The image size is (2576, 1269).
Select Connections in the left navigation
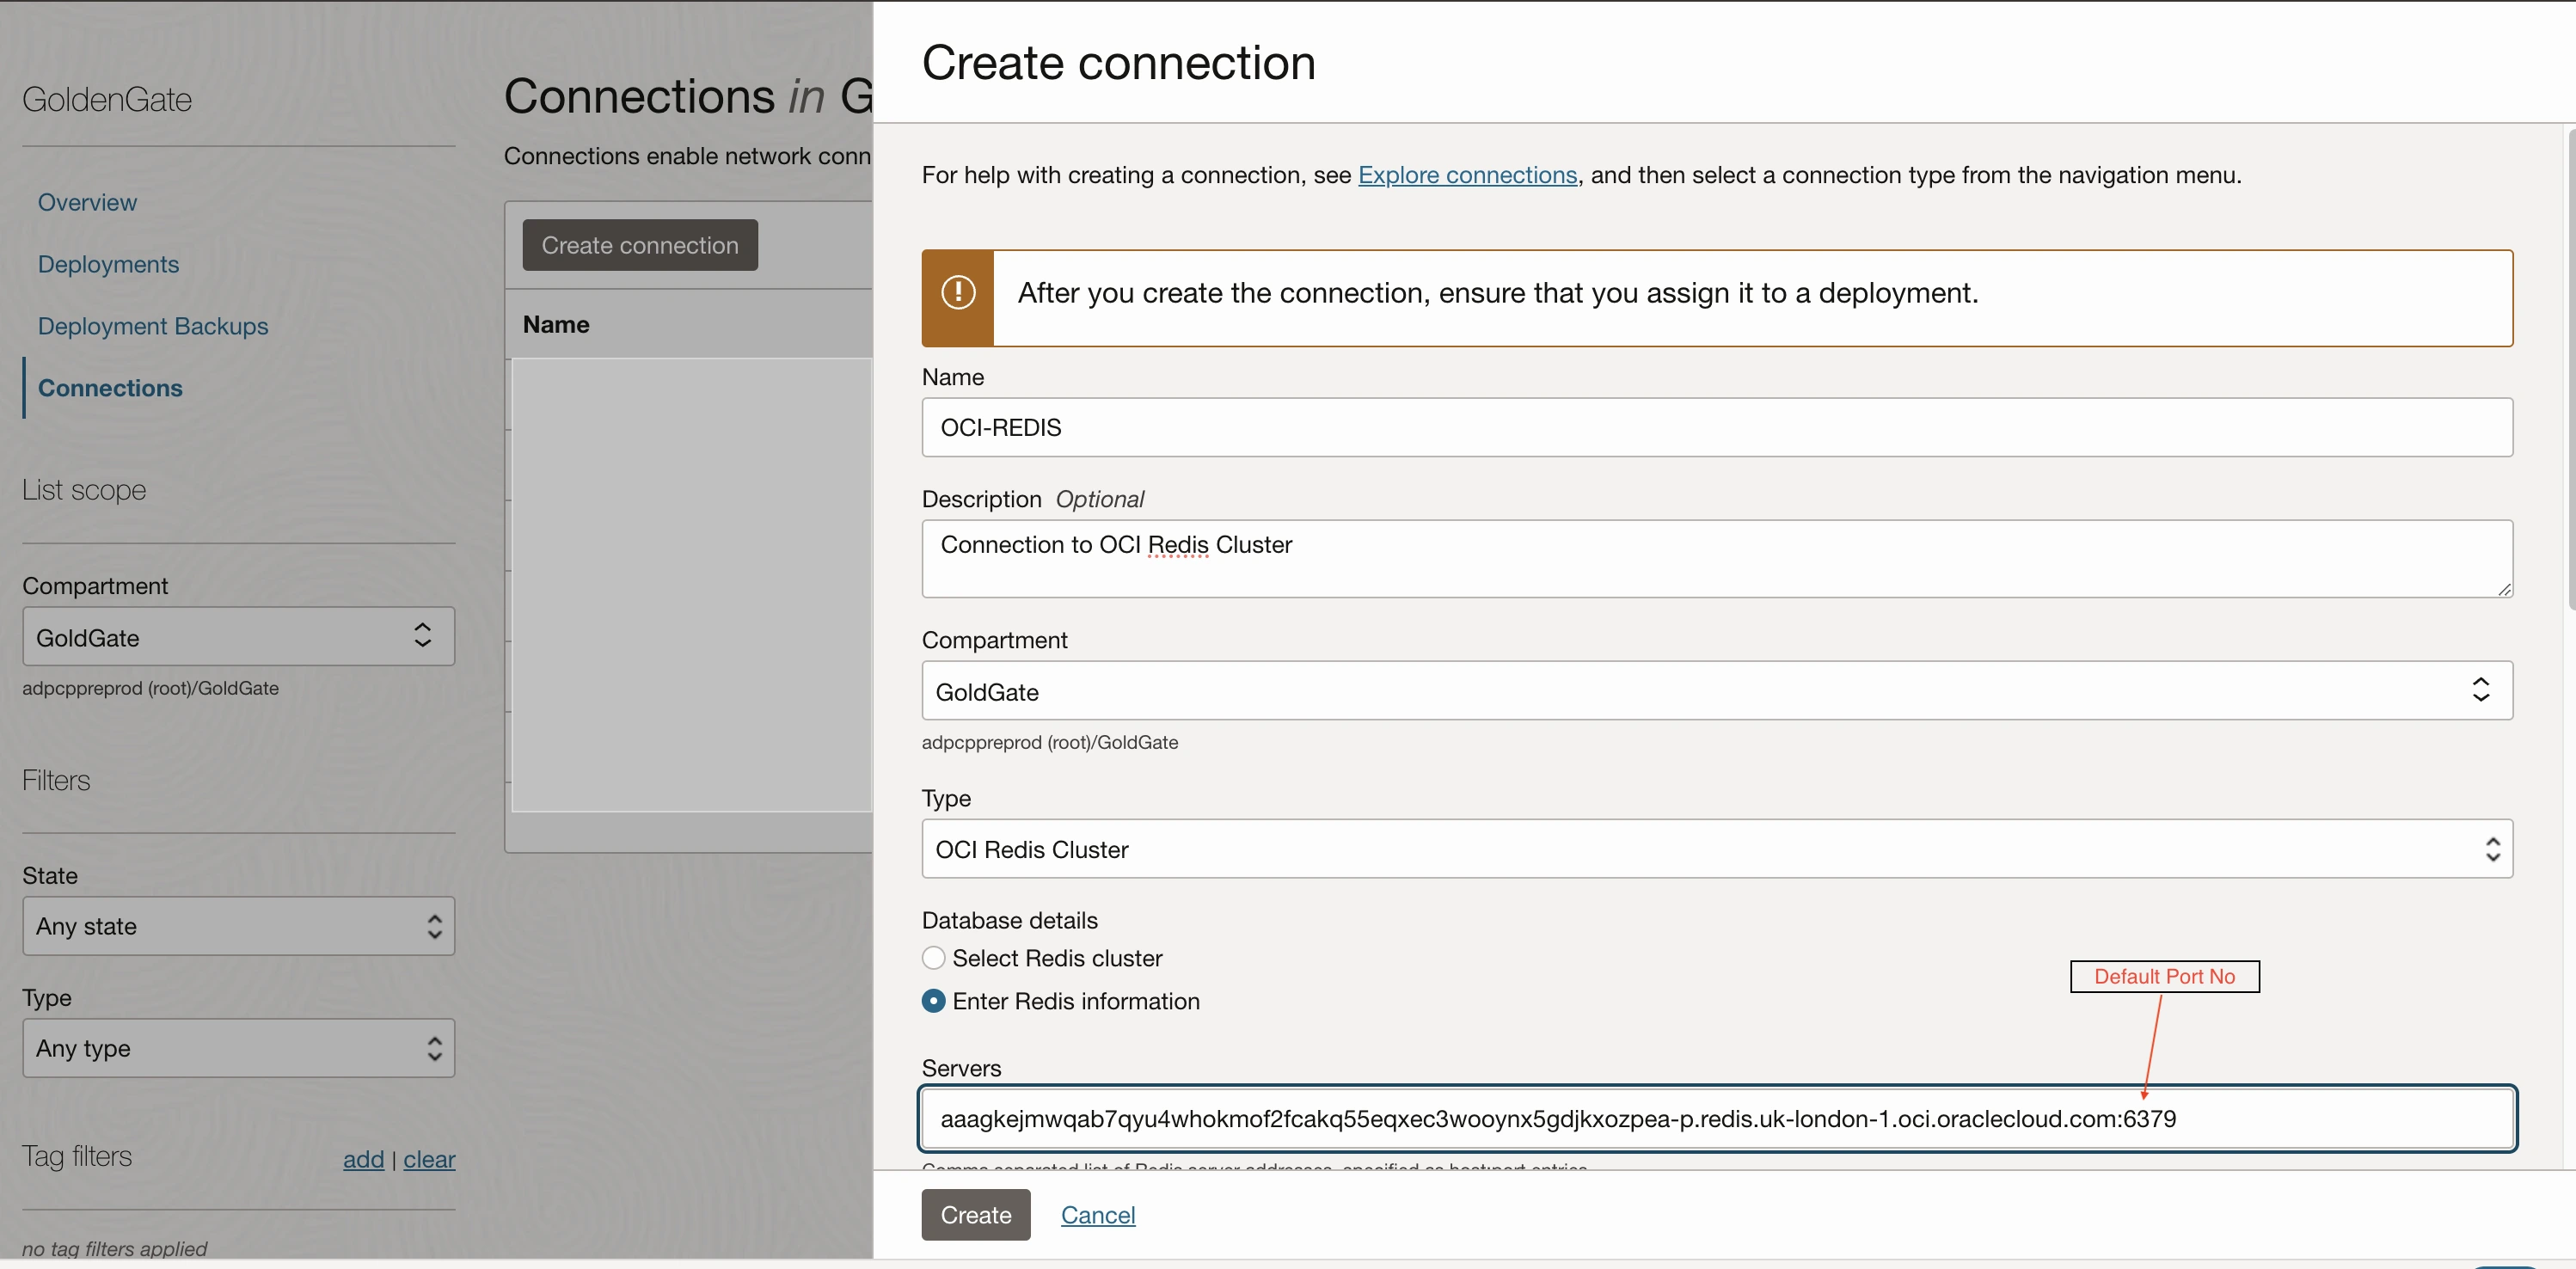pyautogui.click(x=110, y=388)
